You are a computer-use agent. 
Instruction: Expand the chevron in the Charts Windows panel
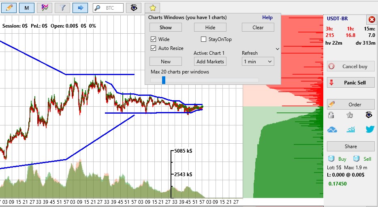(x=277, y=49)
